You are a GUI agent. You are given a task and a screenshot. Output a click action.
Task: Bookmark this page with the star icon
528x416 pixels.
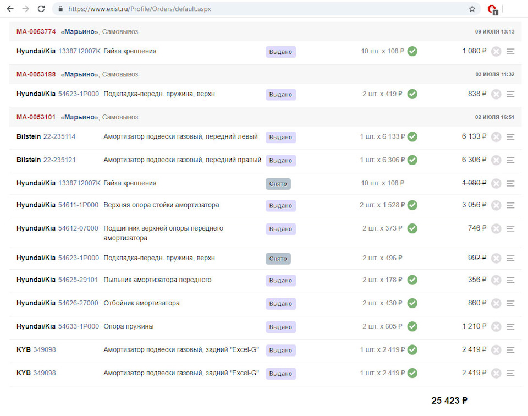(x=472, y=9)
